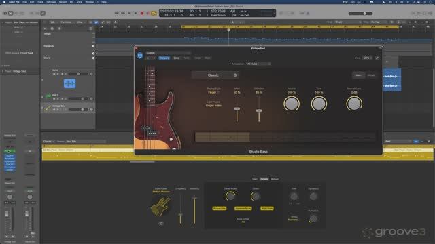Screen dimensions: 435x244
Task: Click the Mute slider handle in Studio Bass
Action: tap(237, 109)
